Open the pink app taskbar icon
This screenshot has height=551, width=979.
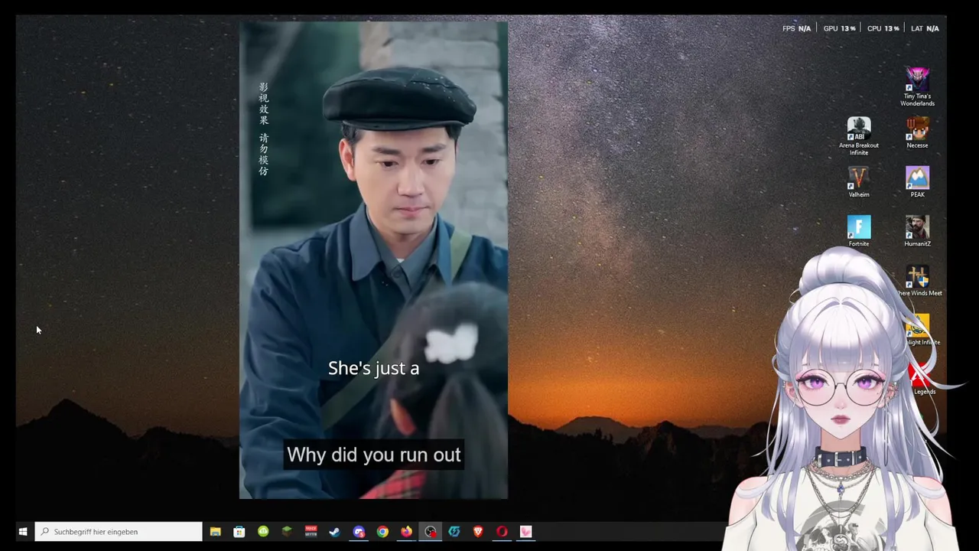tap(525, 531)
